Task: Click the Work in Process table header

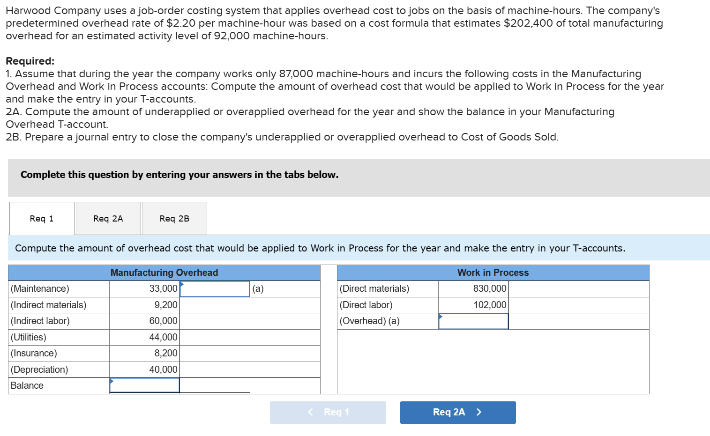Action: click(493, 273)
